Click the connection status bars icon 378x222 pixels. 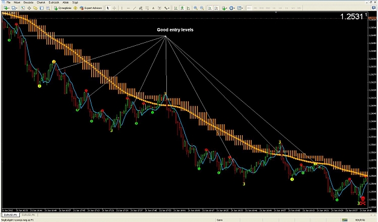point(345,220)
